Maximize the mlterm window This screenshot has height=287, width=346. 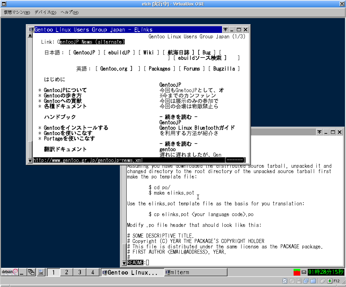[x=333, y=132]
